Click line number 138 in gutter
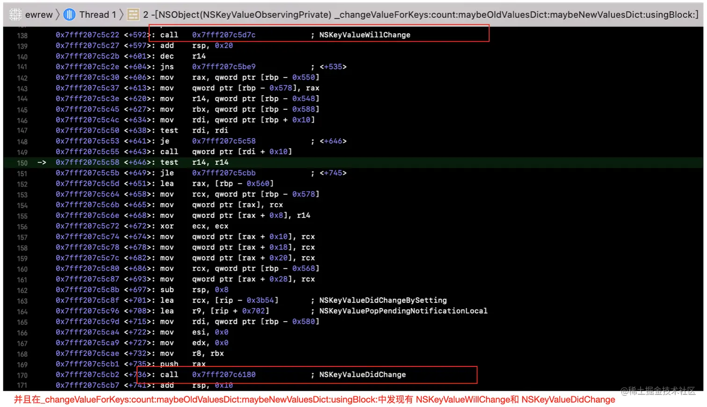Screen dimensions: 707x407 point(22,35)
